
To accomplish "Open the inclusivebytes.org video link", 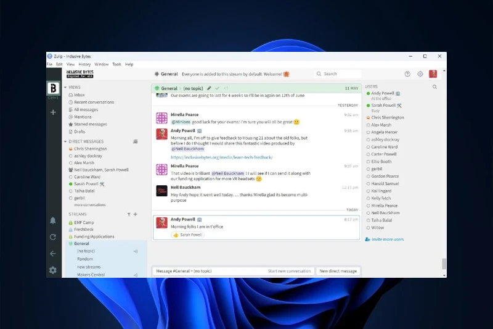I will [x=222, y=157].
